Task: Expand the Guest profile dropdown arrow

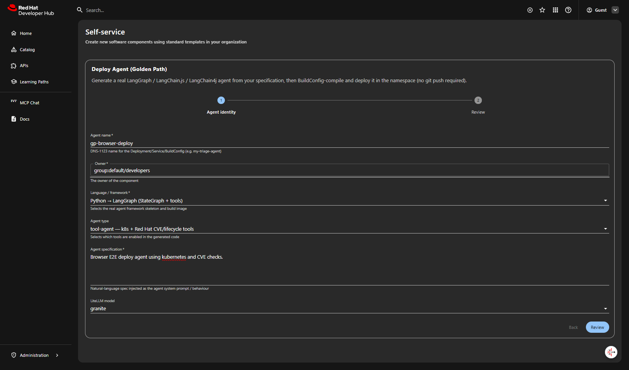Action: click(x=615, y=10)
